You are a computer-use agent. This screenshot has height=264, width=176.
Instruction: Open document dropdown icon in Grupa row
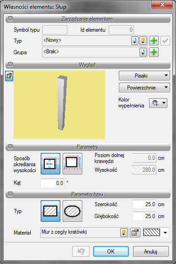click(x=143, y=52)
